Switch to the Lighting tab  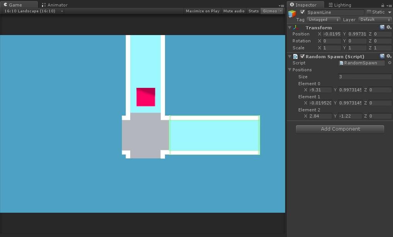(339, 5)
